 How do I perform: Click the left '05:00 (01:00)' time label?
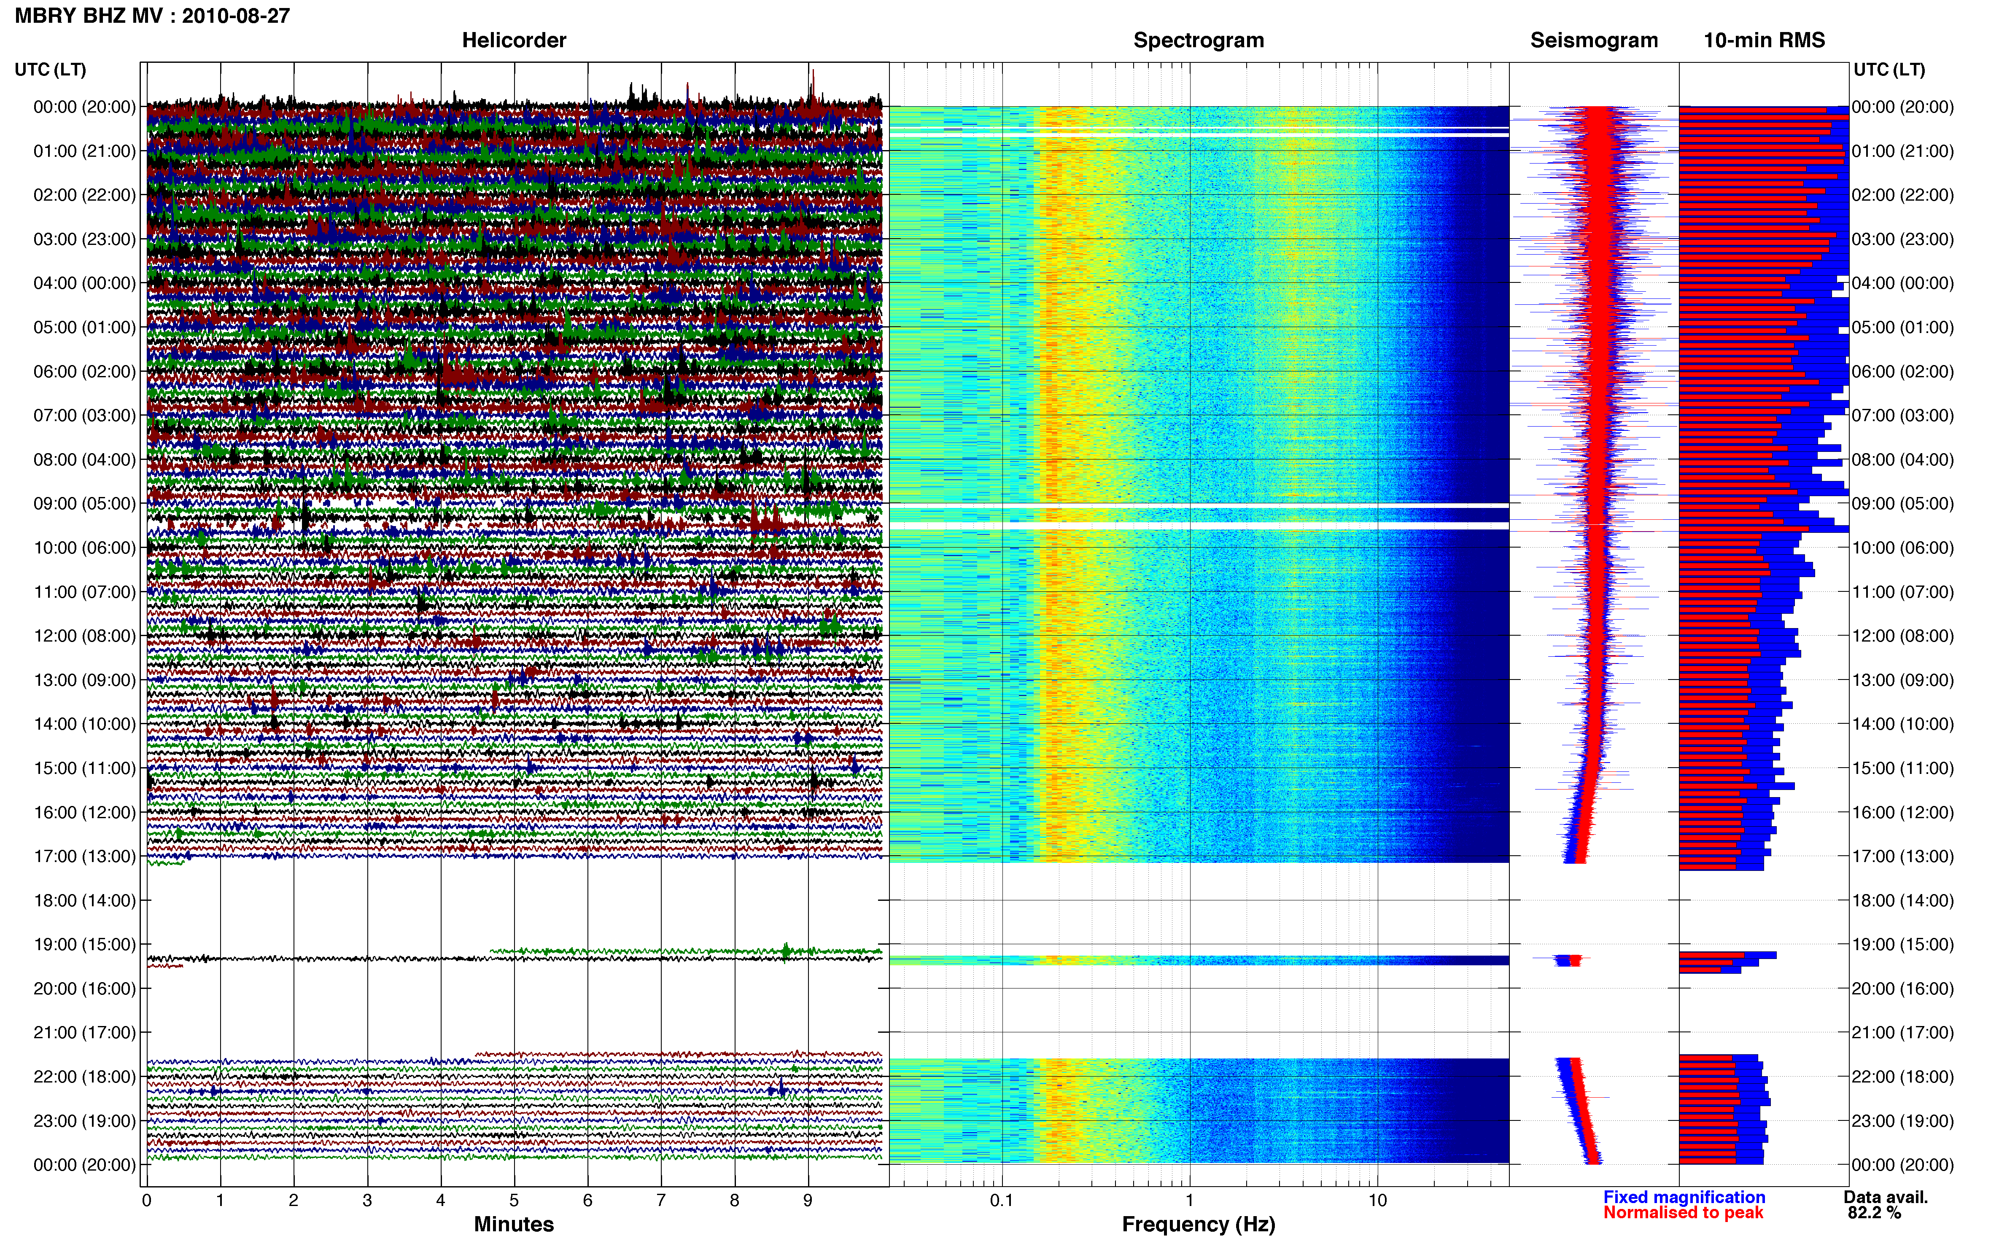(84, 327)
